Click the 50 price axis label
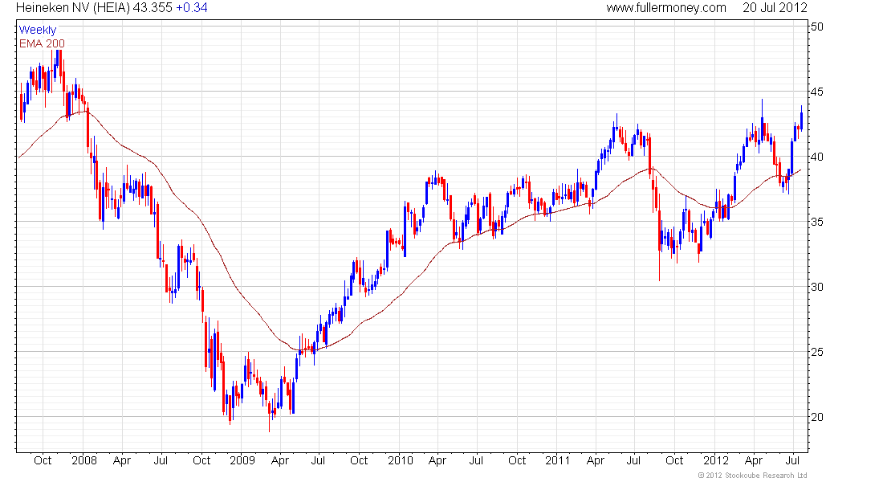 click(x=817, y=27)
